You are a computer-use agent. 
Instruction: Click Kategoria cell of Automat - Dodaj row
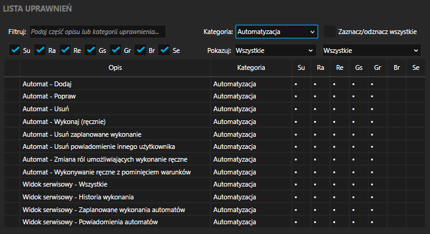251,84
